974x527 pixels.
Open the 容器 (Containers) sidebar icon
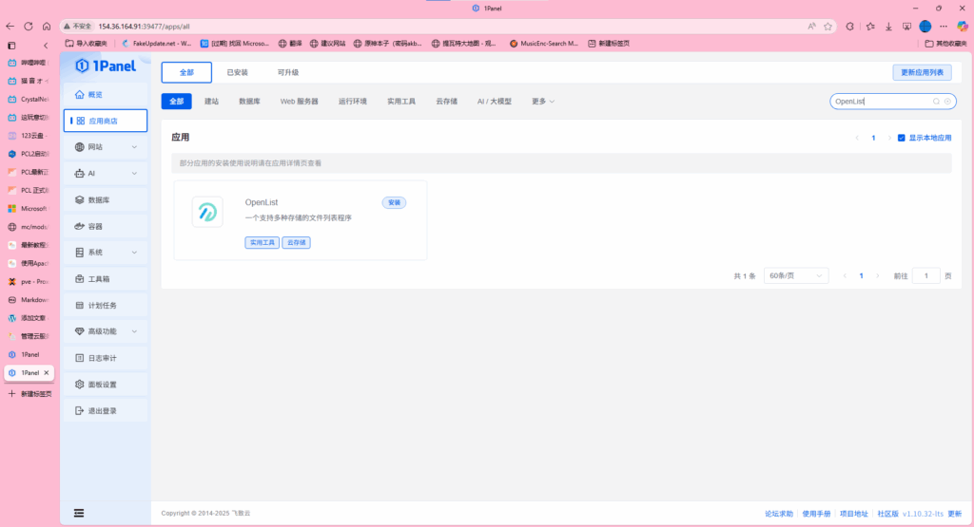[80, 227]
